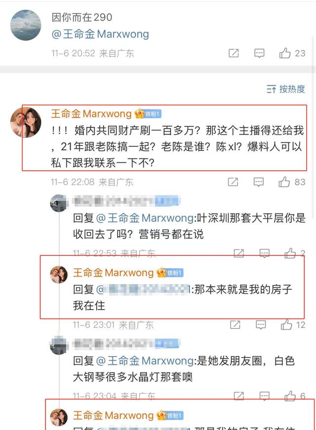The width and height of the screenshot is (316, 430).
Task: Open the 按热度 sort option
Action: coord(285,89)
